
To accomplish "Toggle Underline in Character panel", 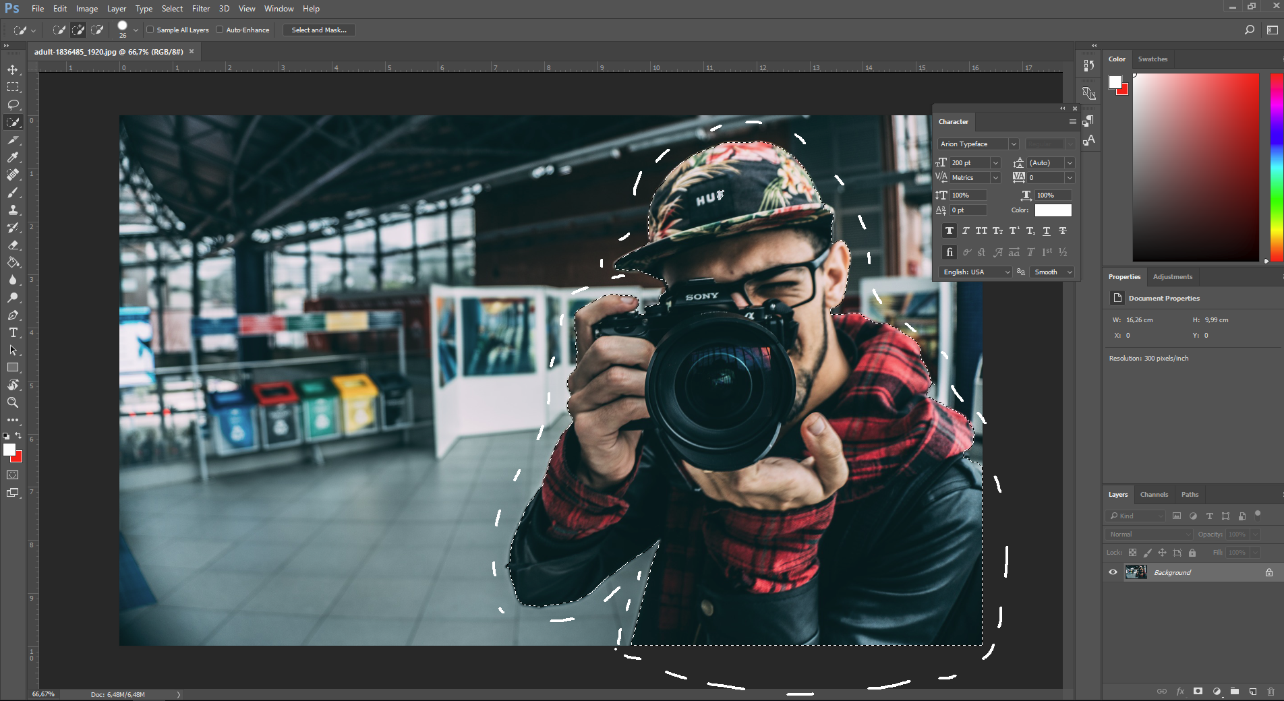I will pos(1047,231).
